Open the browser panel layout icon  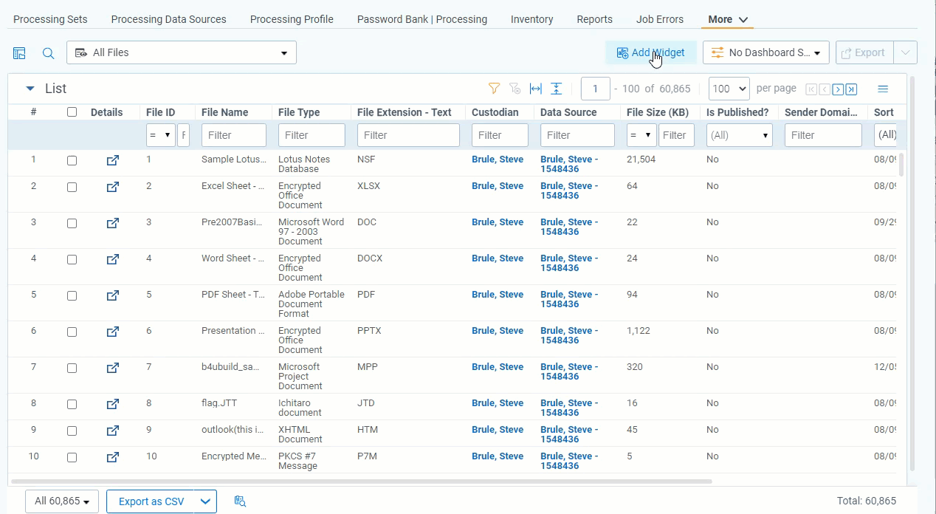19,53
